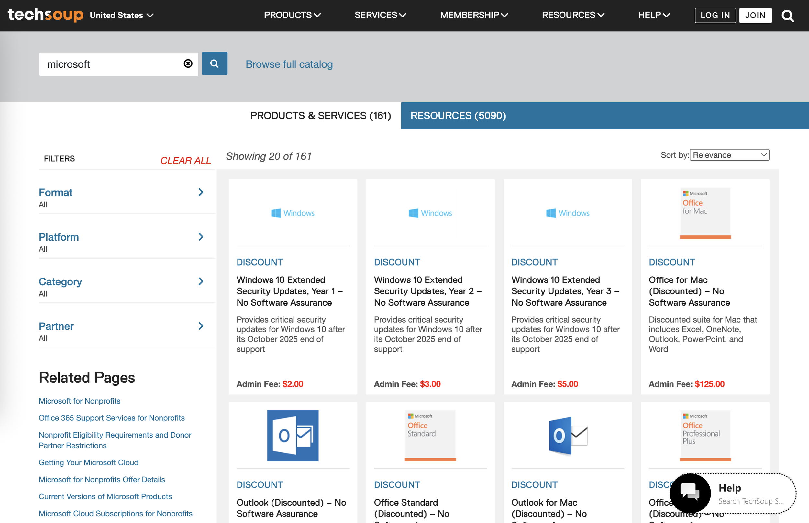The image size is (809, 523).
Task: Submit search with blue magnifier button
Action: click(x=215, y=63)
